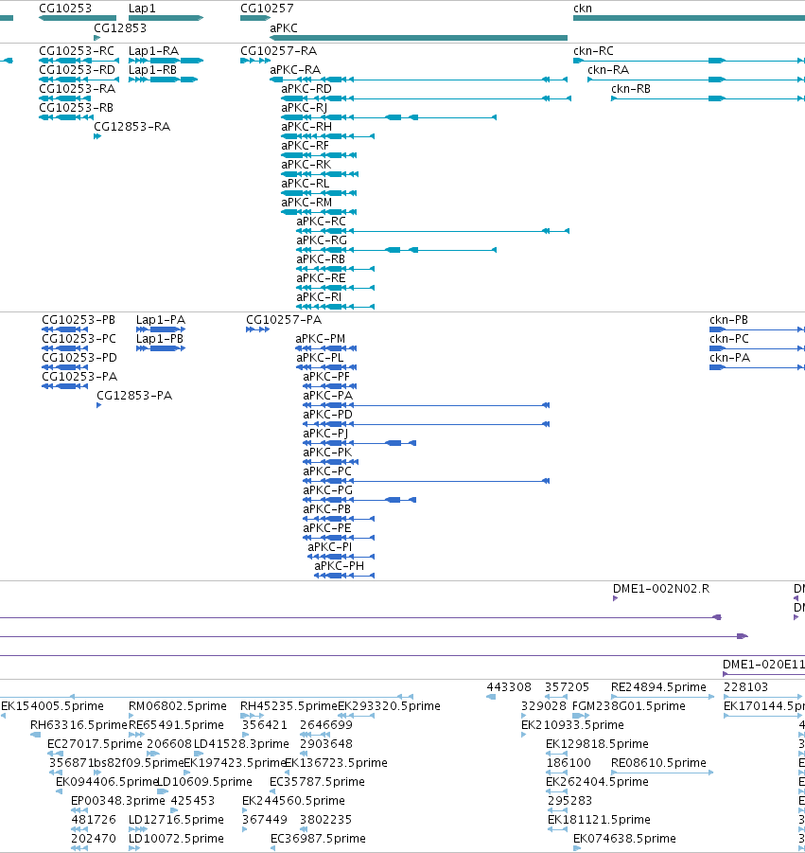805x853 pixels.
Task: Select the ckn-RB transcript label
Action: point(631,89)
